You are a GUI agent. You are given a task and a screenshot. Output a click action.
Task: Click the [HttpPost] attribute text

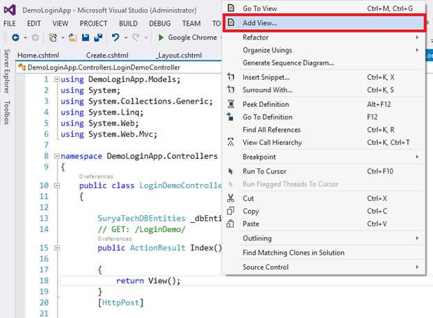121,303
